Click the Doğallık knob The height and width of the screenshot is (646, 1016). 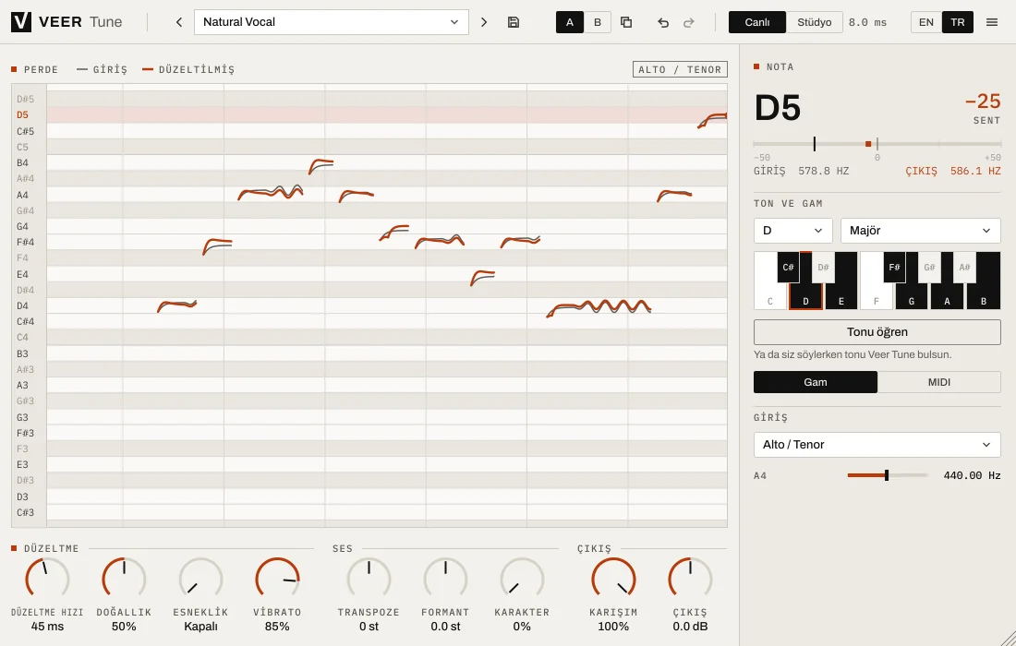coord(124,579)
